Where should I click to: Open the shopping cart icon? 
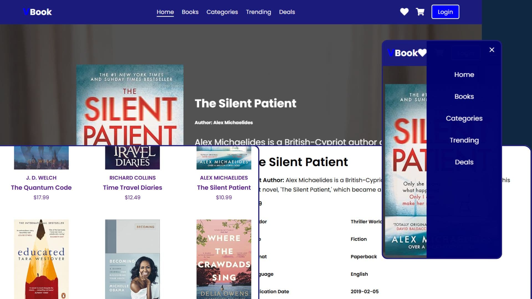pos(420,12)
